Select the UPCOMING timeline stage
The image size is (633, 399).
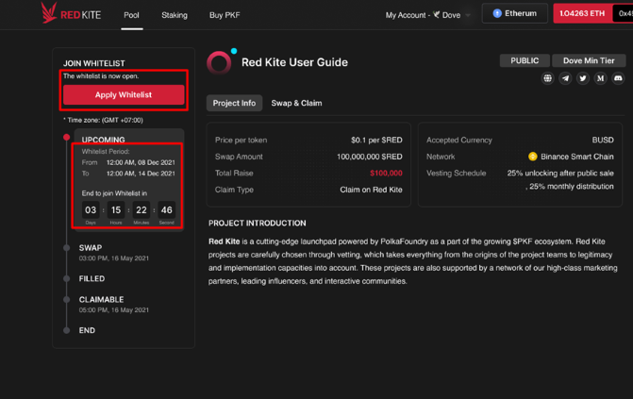coord(104,140)
